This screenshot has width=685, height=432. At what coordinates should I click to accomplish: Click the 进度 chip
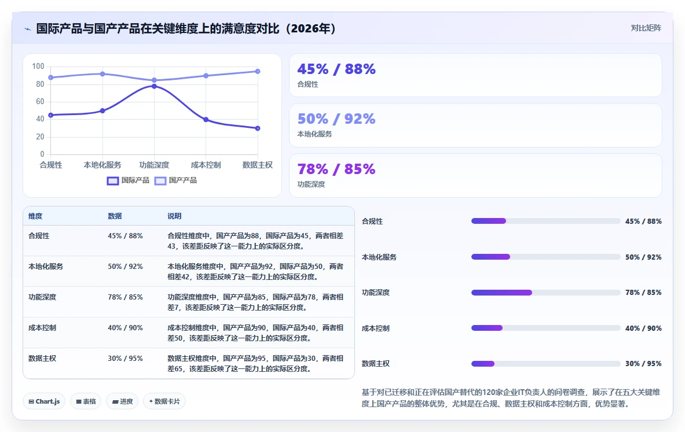pos(122,401)
